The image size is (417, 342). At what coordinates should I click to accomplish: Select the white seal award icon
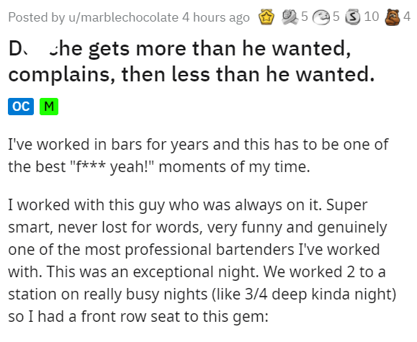(321, 17)
